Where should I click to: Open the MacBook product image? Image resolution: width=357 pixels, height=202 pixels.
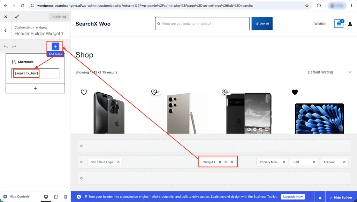(319, 118)
